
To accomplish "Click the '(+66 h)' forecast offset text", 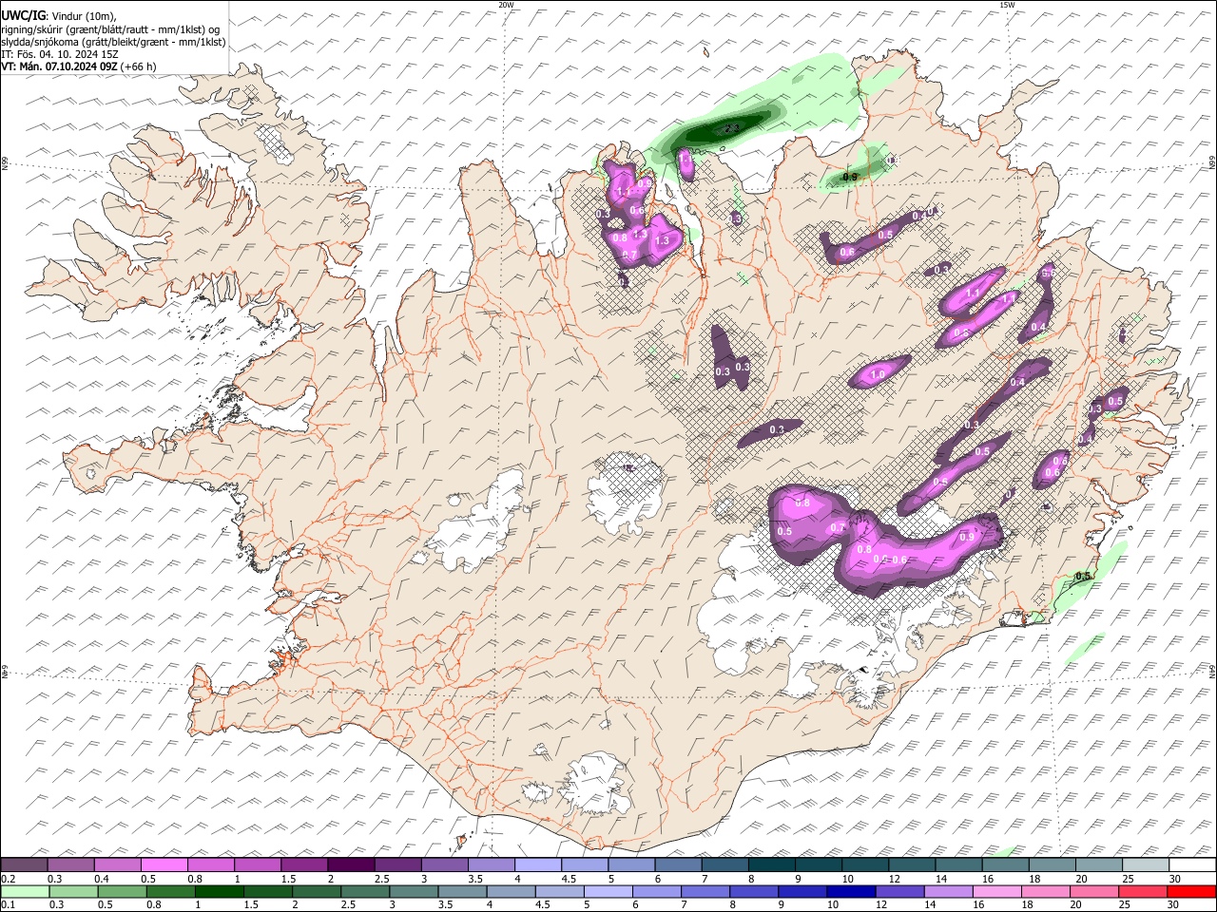I will tap(139, 66).
